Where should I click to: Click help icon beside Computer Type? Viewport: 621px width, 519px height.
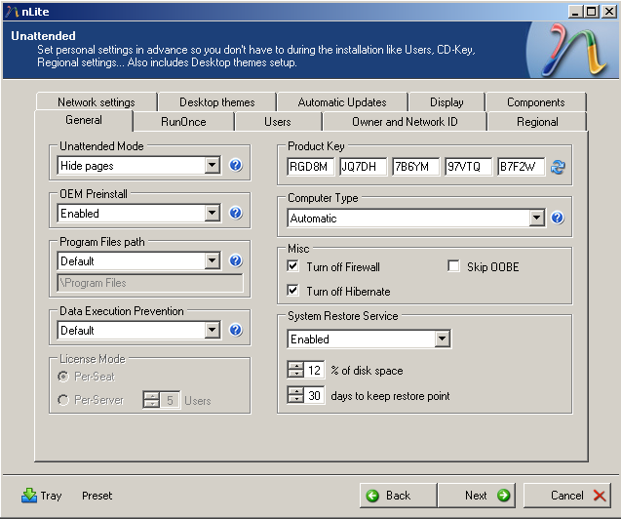pos(558,218)
